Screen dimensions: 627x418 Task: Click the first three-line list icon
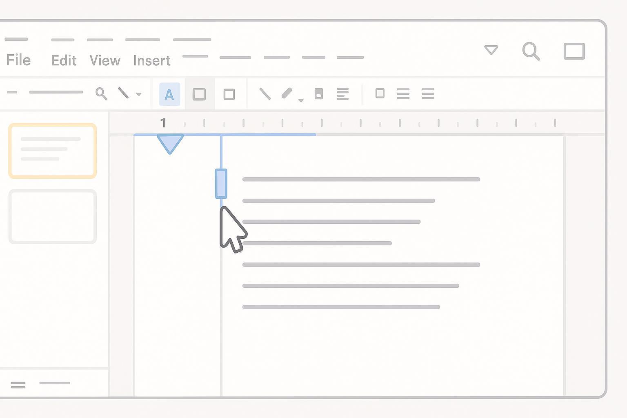click(x=403, y=93)
